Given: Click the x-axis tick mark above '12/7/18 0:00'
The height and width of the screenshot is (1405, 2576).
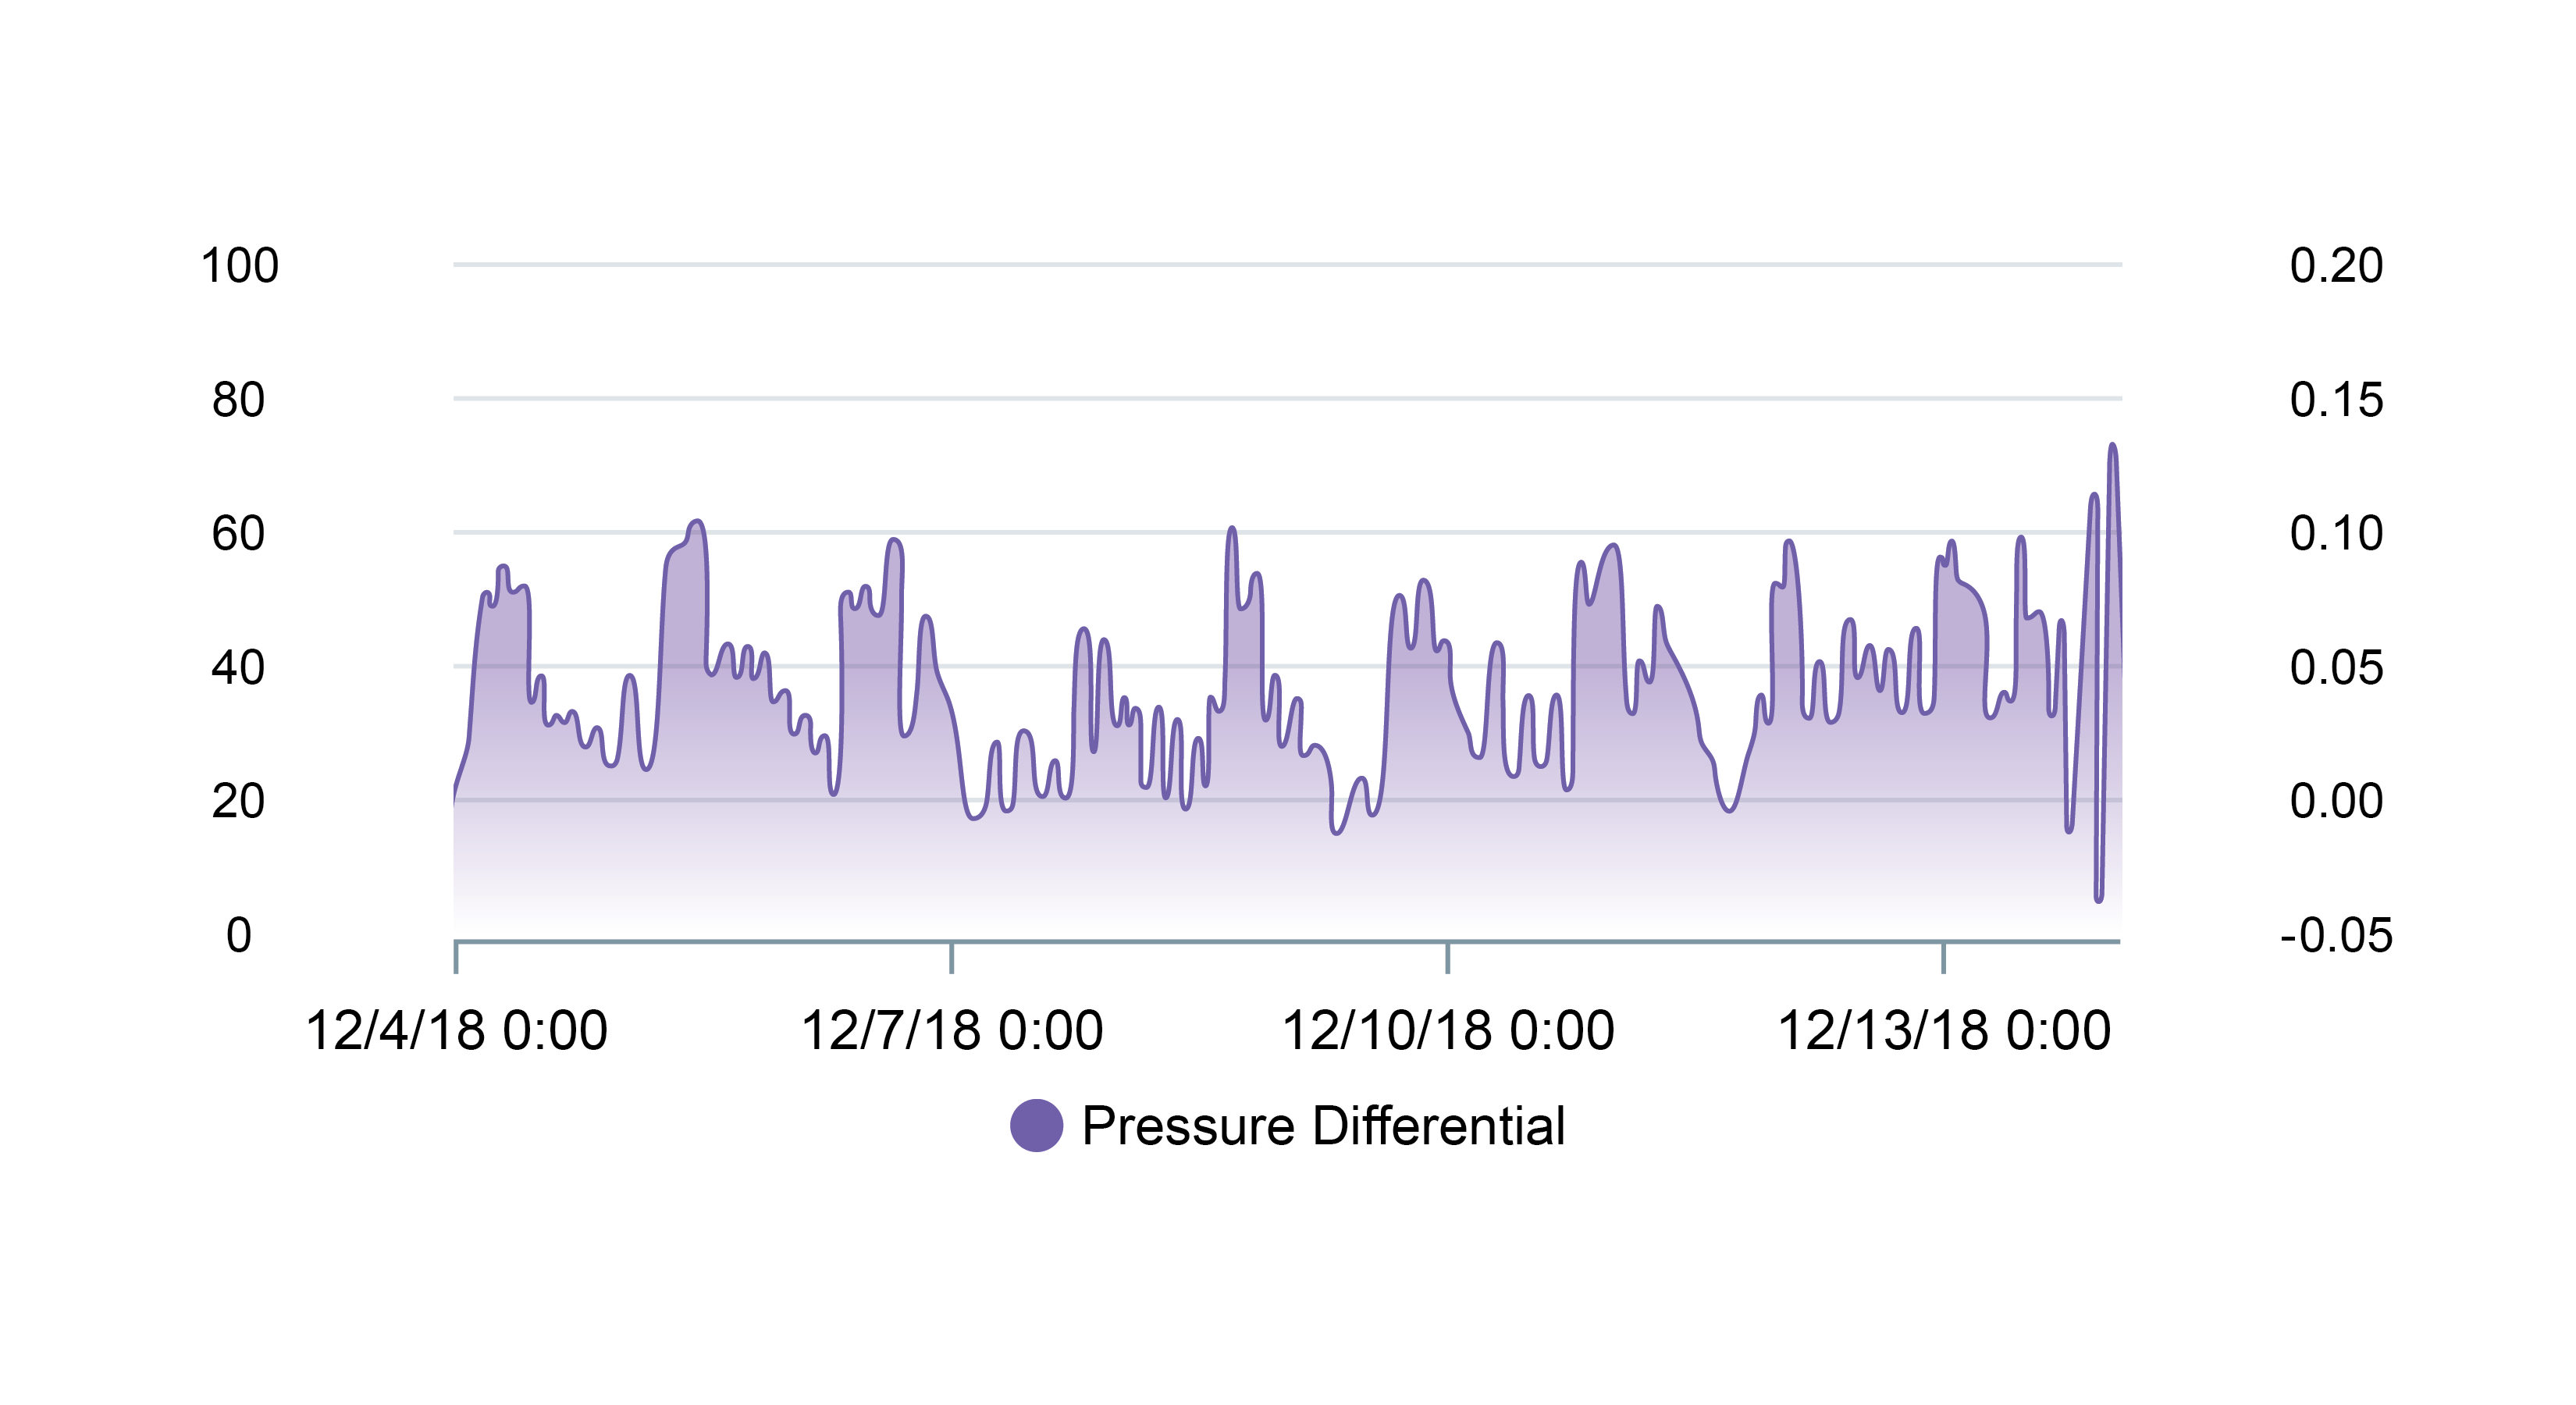Looking at the screenshot, I should pos(952,957).
